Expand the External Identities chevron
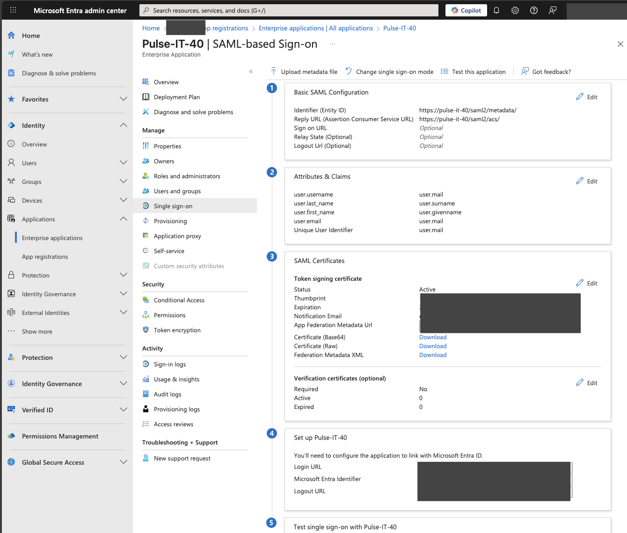 pyautogui.click(x=124, y=313)
